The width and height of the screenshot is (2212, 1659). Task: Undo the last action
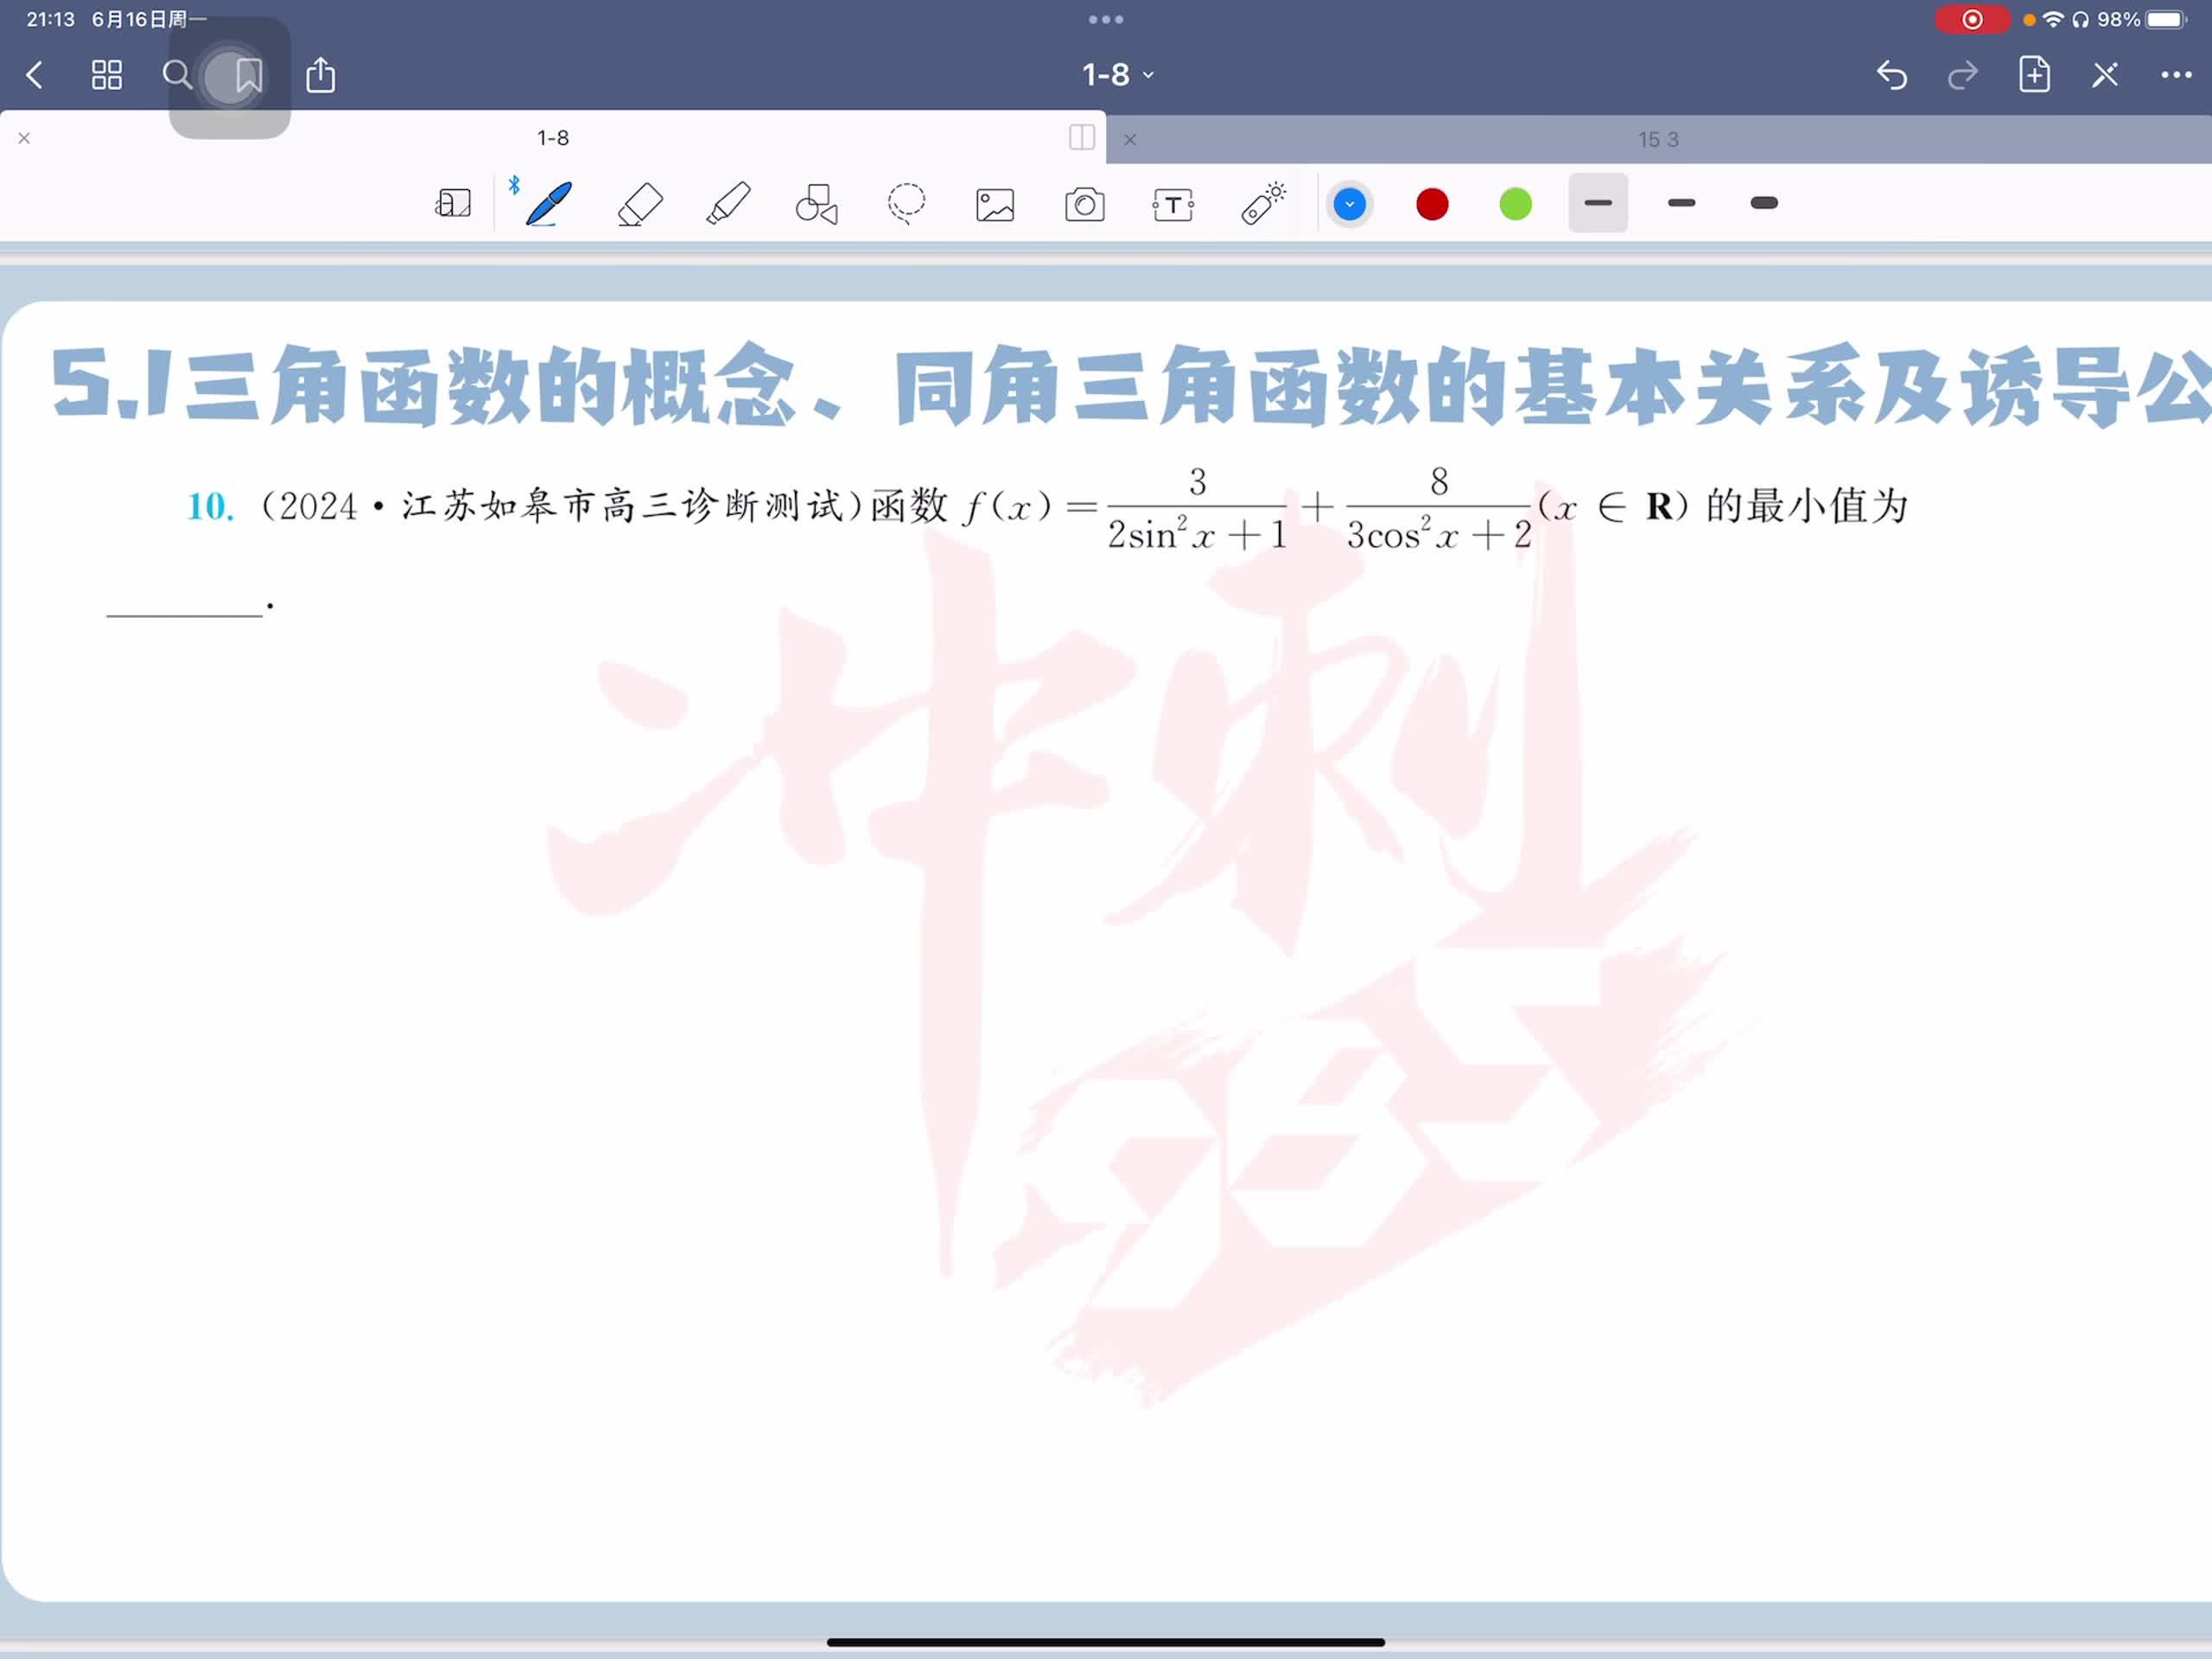click(1891, 75)
